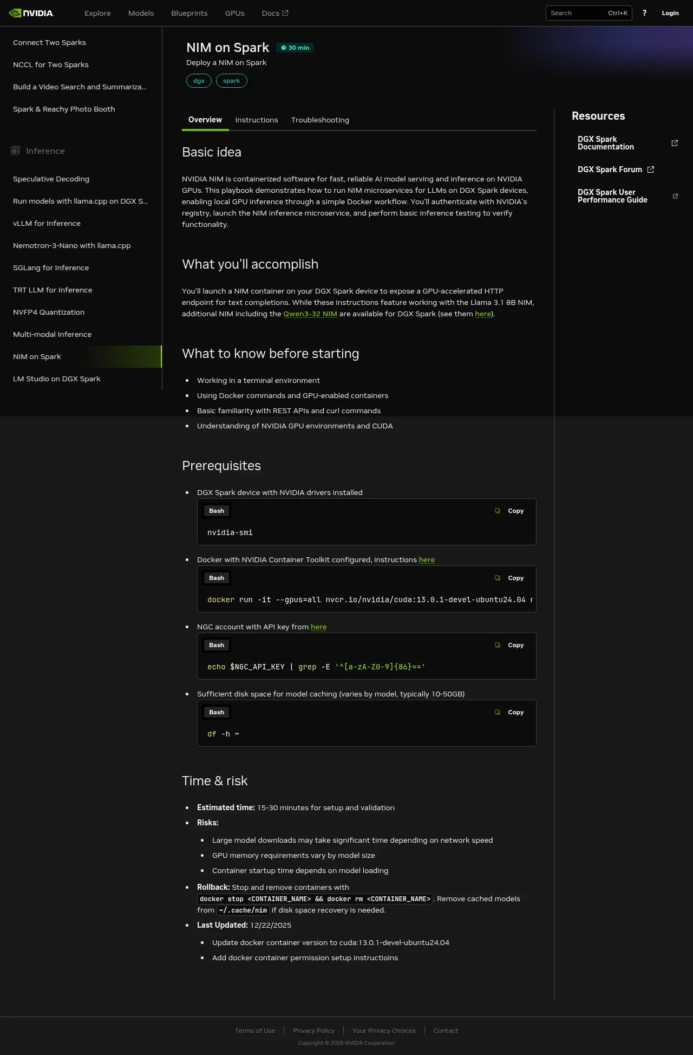Open TRT LLM for Inference

tap(53, 290)
